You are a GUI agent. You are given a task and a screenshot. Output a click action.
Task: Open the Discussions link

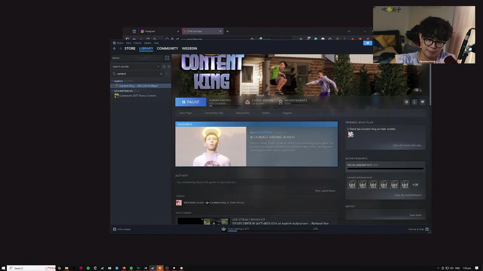click(x=243, y=113)
